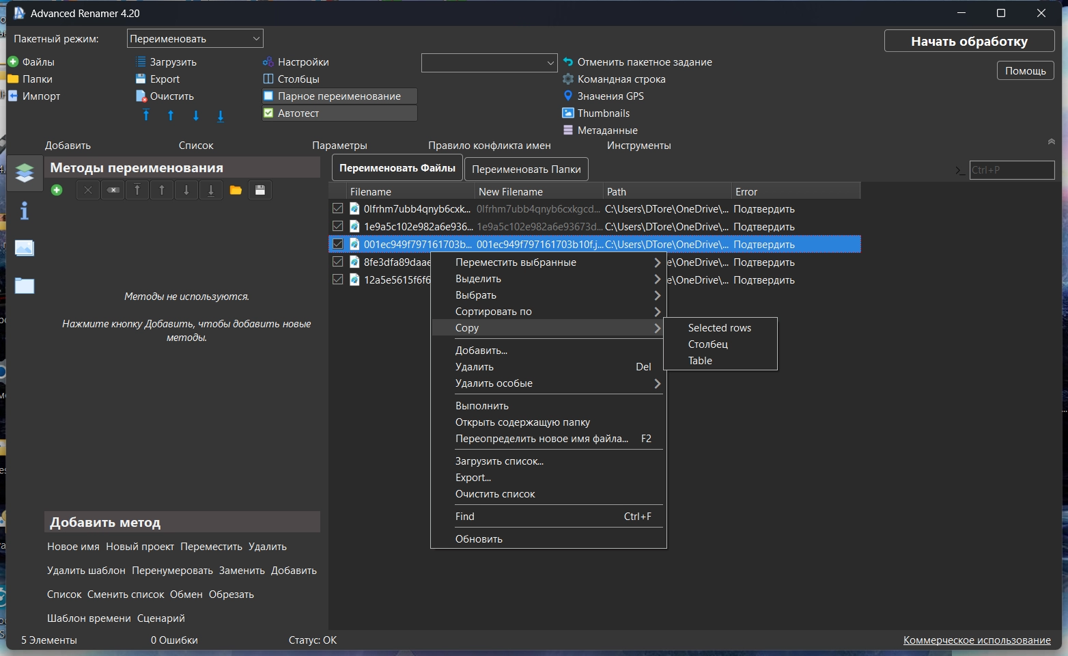Enable Парное переименование option
The image size is (1068, 656).
268,96
